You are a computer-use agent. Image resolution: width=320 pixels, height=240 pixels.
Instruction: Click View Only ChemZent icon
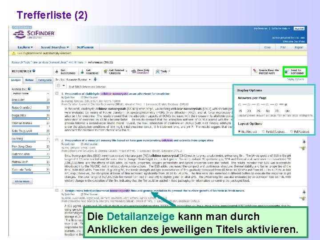134,71
